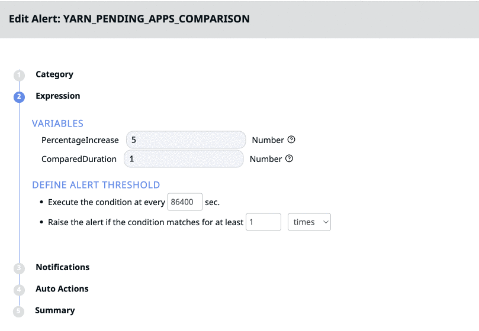Click the chevron arrow on times selector

[326, 222]
